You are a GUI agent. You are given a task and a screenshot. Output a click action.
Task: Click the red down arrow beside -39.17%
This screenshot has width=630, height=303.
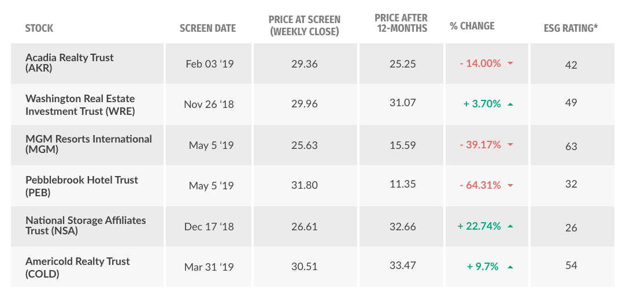[510, 145]
